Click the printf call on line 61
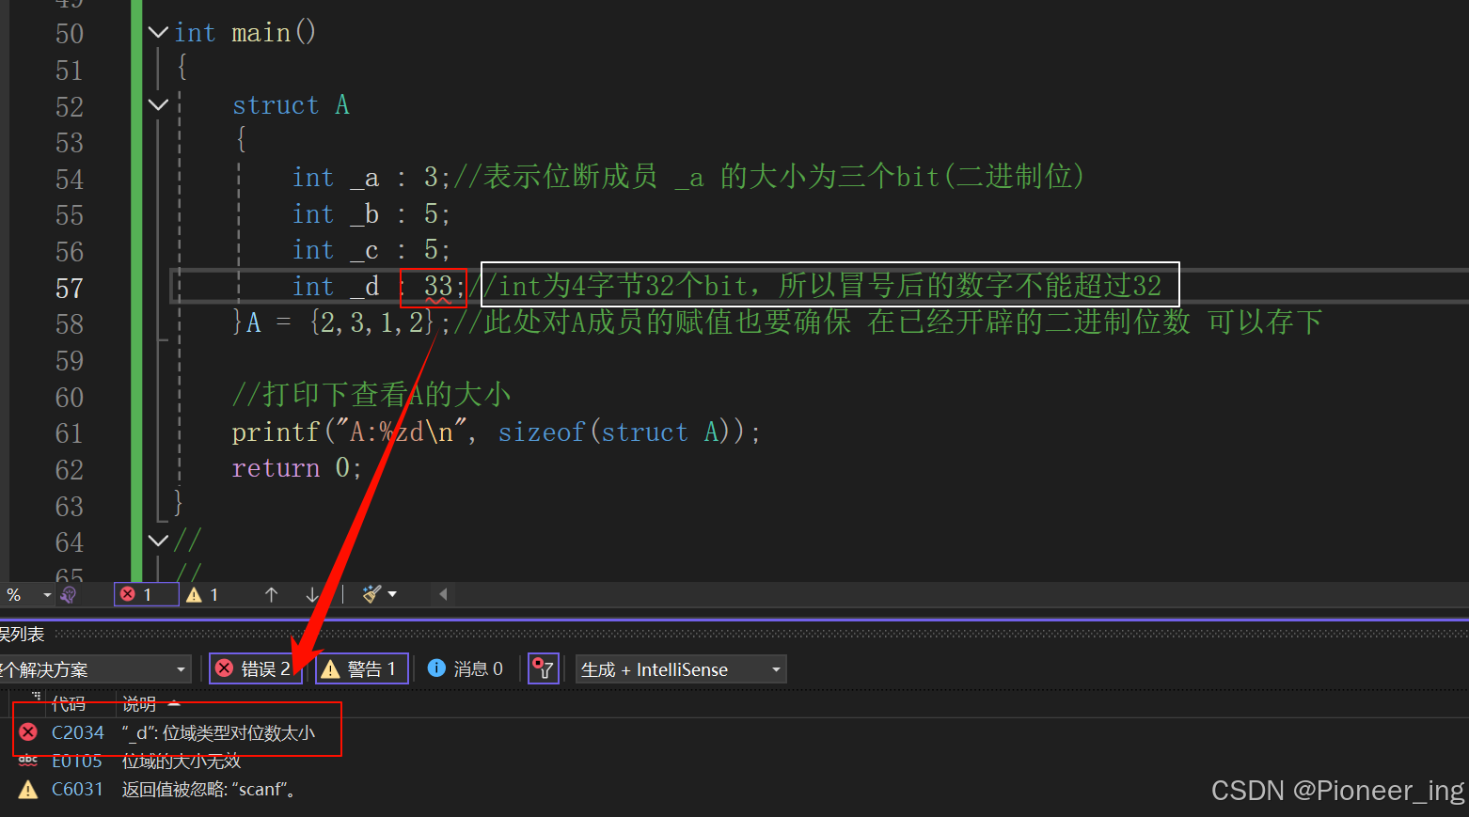This screenshot has height=817, width=1469. point(276,432)
